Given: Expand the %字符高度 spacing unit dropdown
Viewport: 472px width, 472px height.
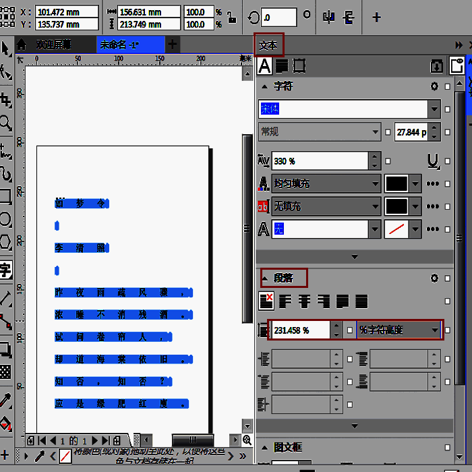Looking at the screenshot, I should point(434,330).
